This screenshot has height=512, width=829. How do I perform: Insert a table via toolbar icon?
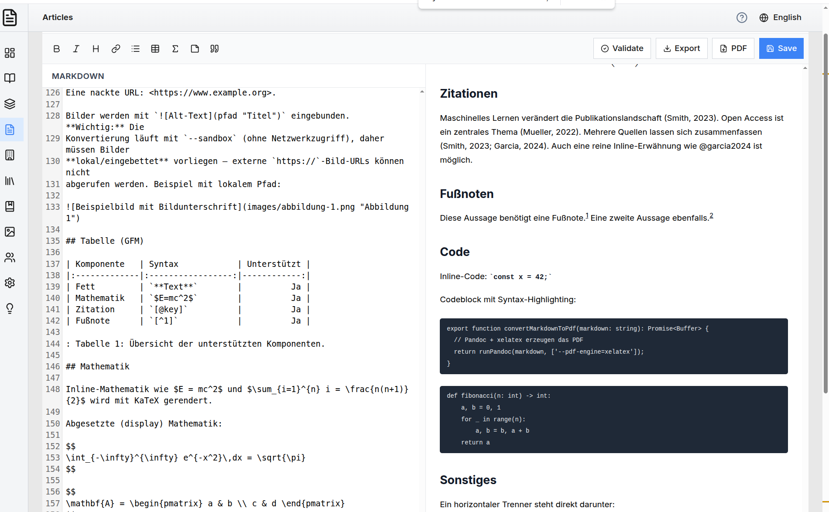[155, 48]
